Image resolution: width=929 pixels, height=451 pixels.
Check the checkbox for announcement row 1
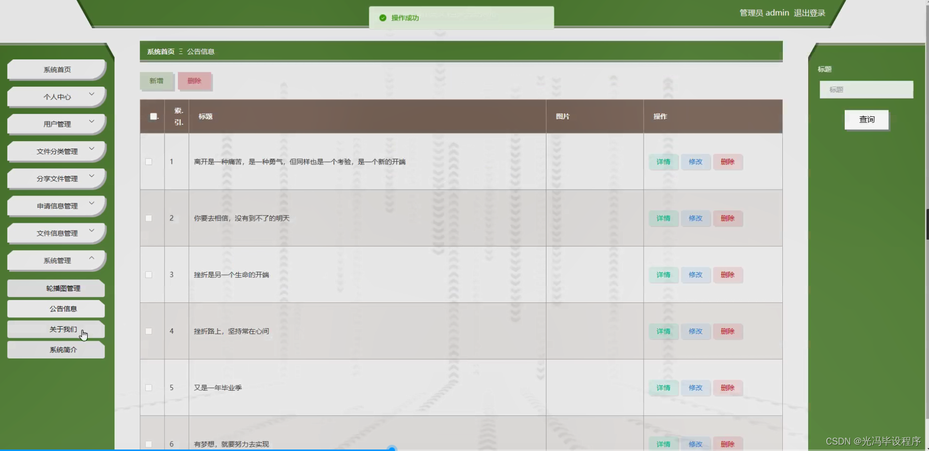pos(149,162)
